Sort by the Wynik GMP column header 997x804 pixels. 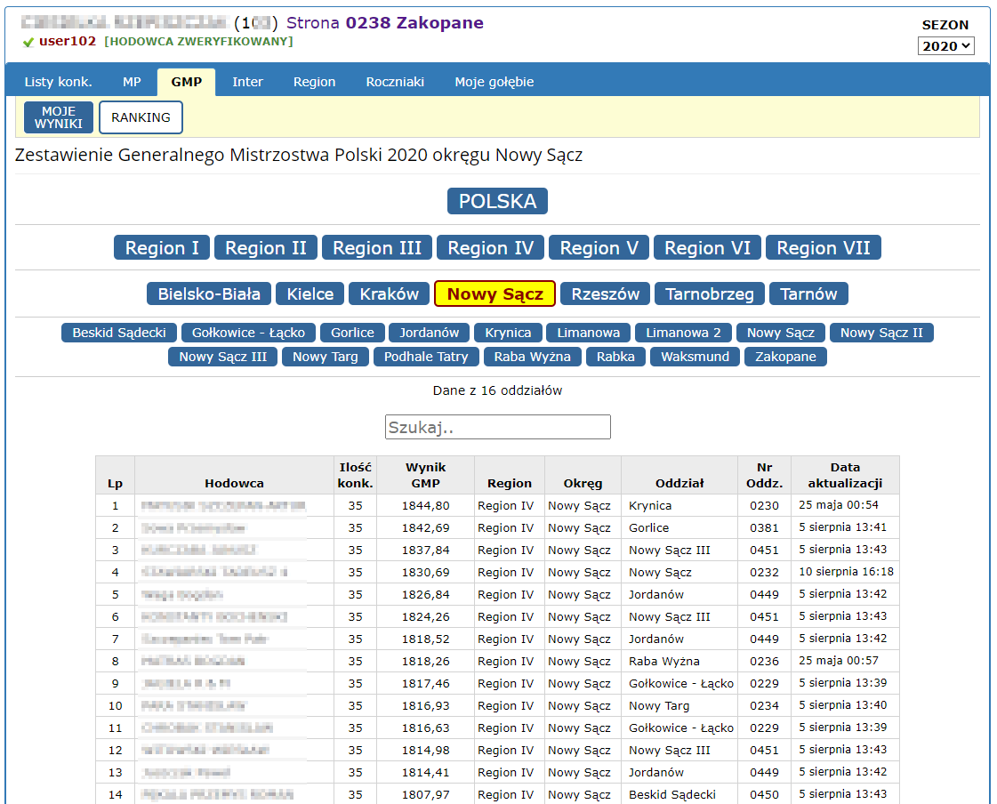425,475
